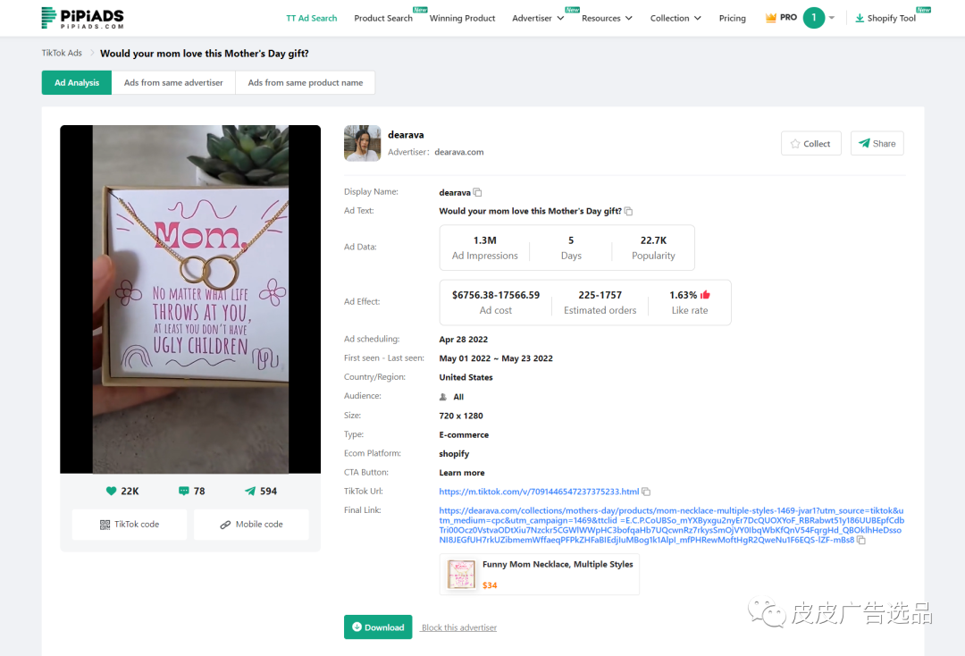The height and width of the screenshot is (656, 965).
Task: Click the dearava advertiser avatar
Action: 362,143
